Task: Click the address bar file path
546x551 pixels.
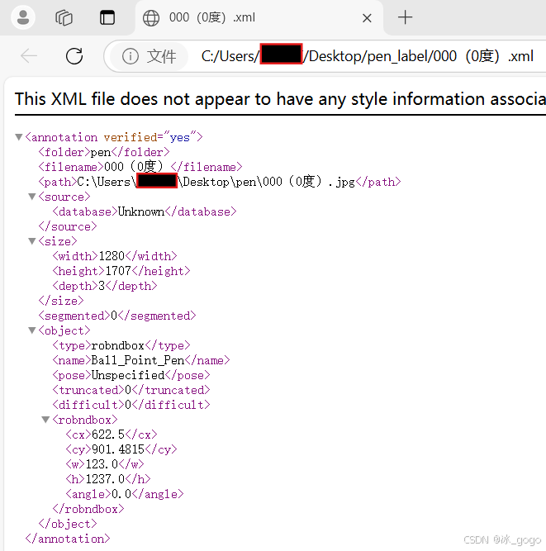Action: pos(367,56)
